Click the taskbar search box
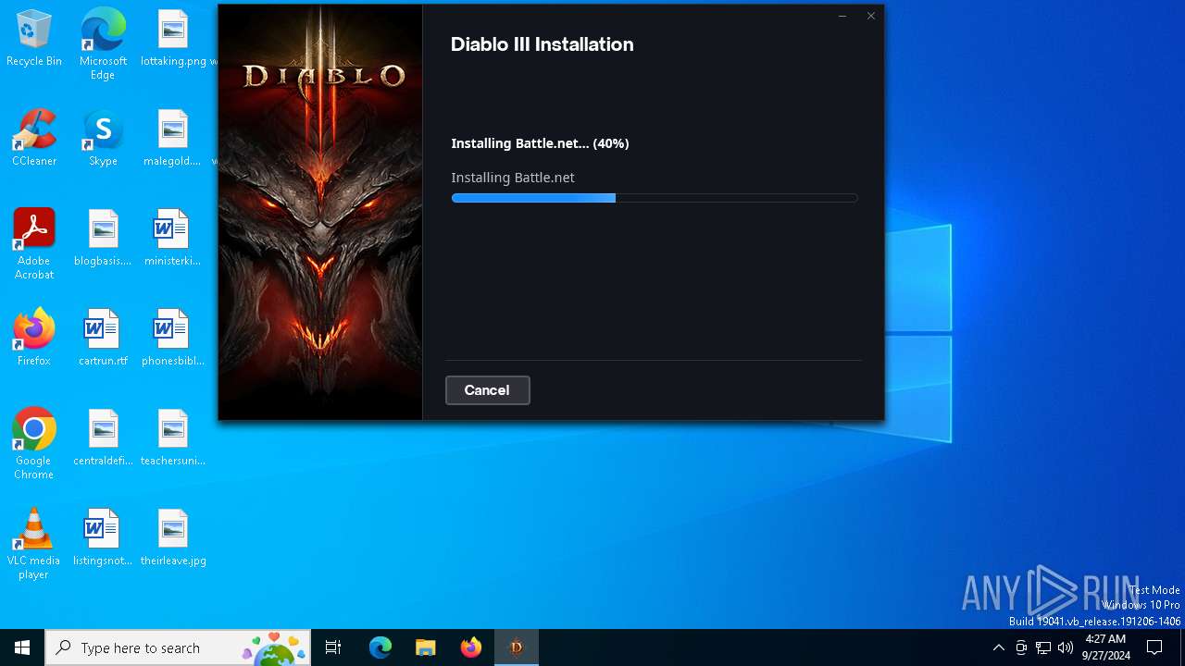Screen dimensions: 1185x666 pyautogui.click(x=178, y=647)
